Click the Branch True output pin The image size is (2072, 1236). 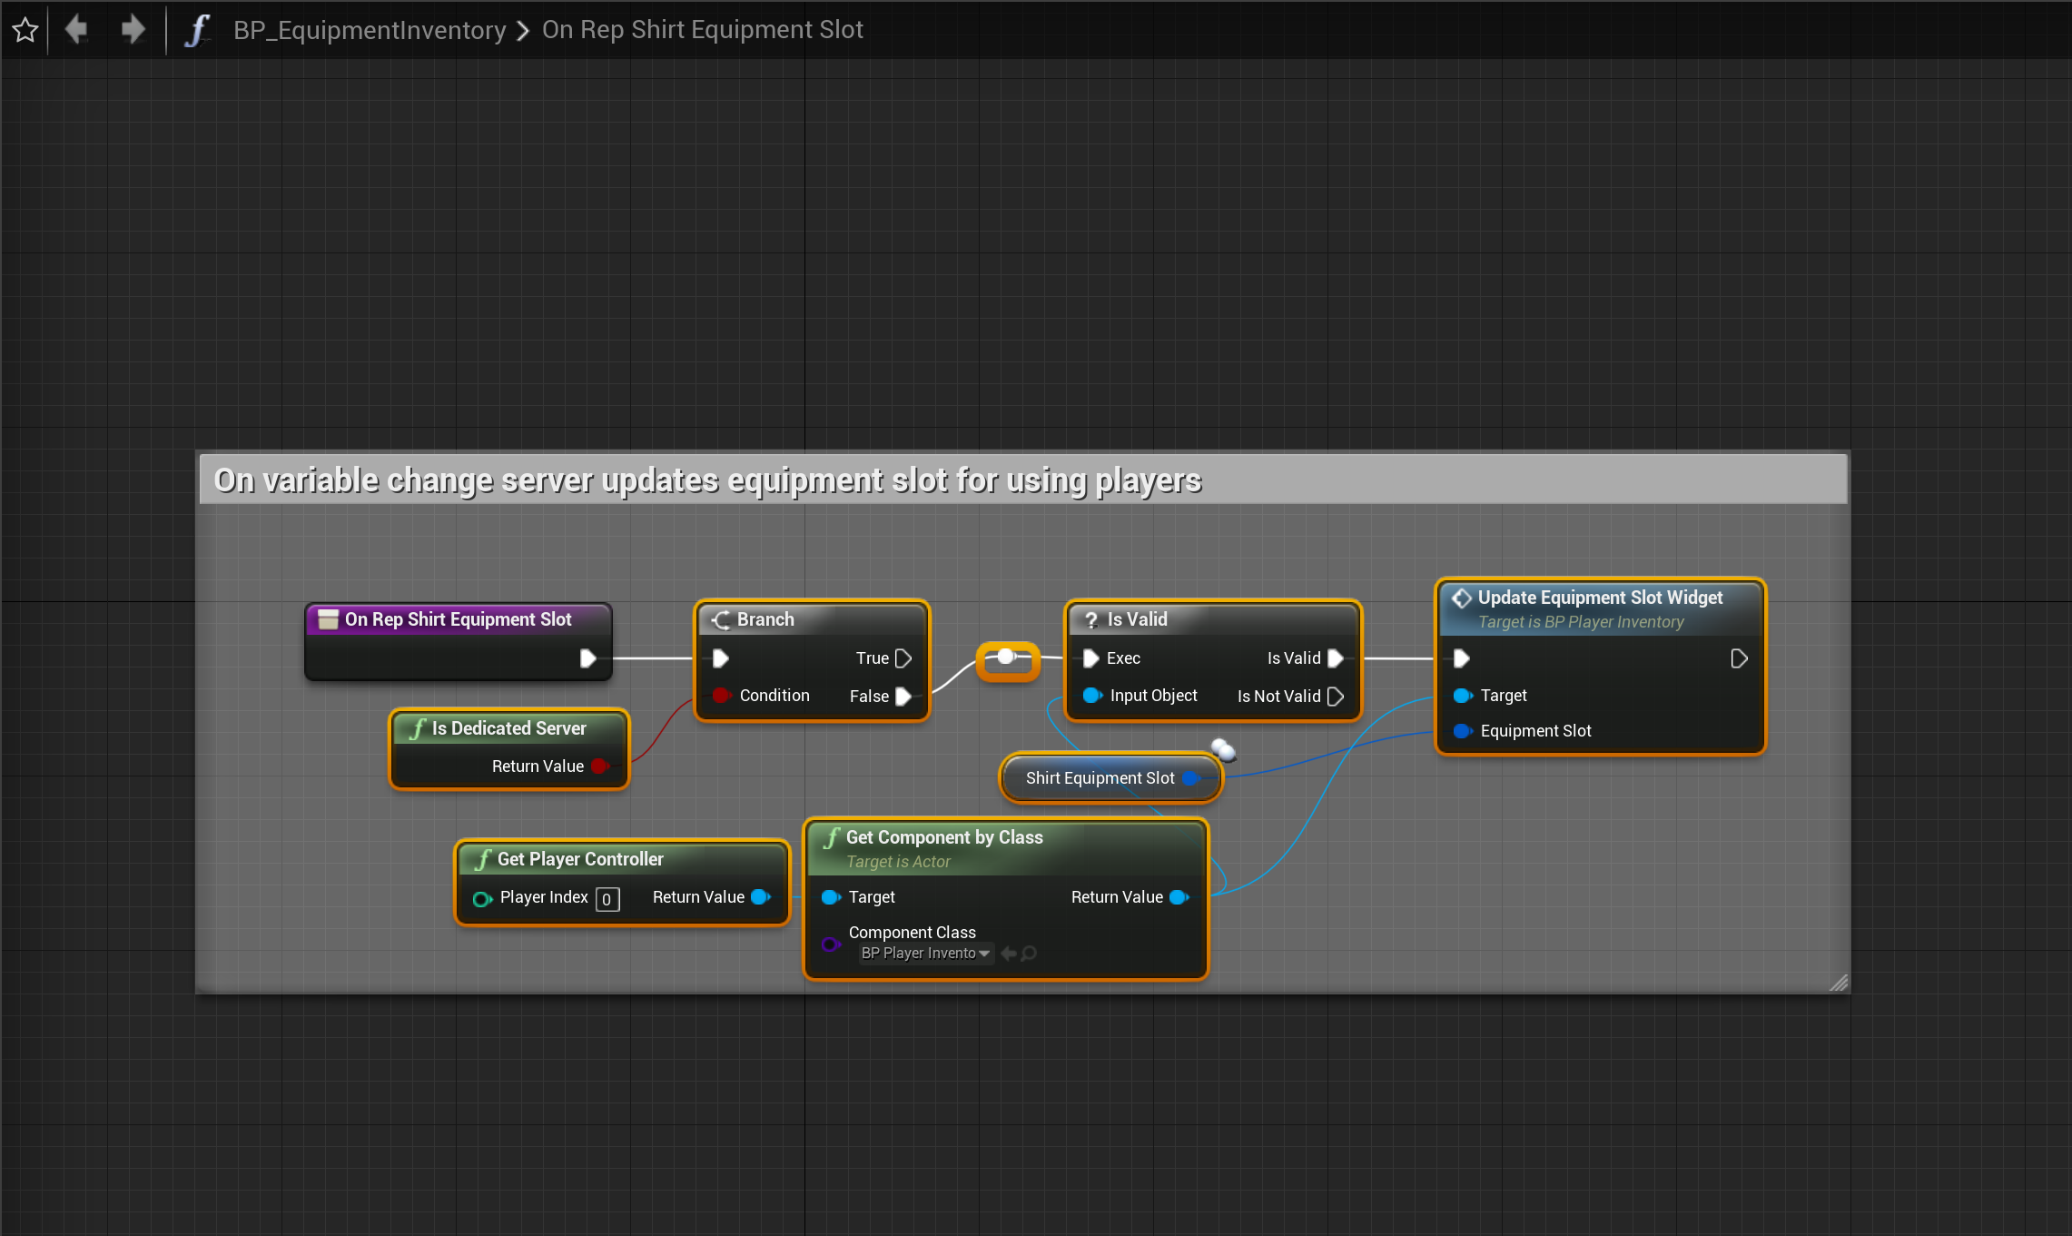(903, 658)
